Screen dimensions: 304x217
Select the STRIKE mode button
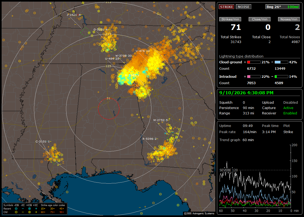[227, 7]
